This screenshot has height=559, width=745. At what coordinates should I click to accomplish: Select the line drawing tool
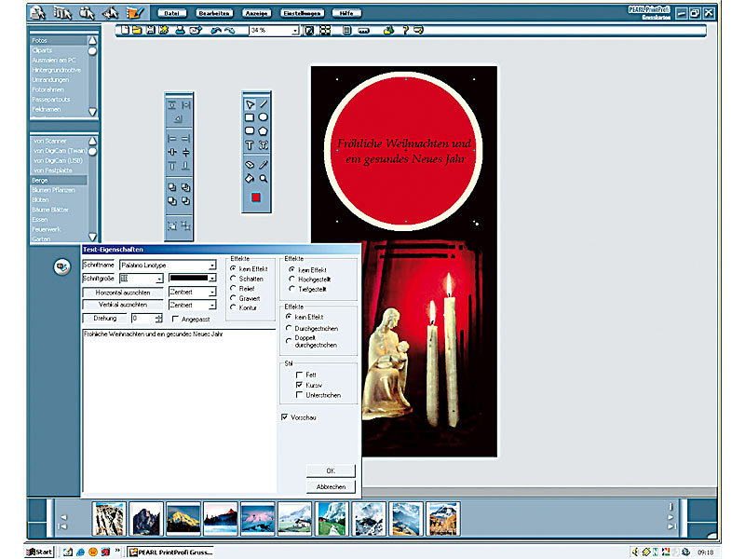(x=264, y=104)
